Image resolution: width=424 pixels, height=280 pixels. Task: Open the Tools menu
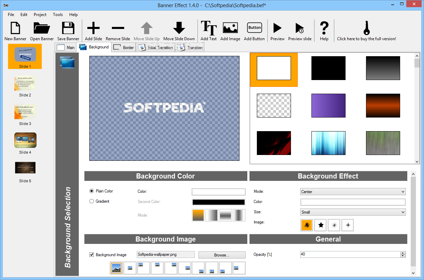point(58,15)
